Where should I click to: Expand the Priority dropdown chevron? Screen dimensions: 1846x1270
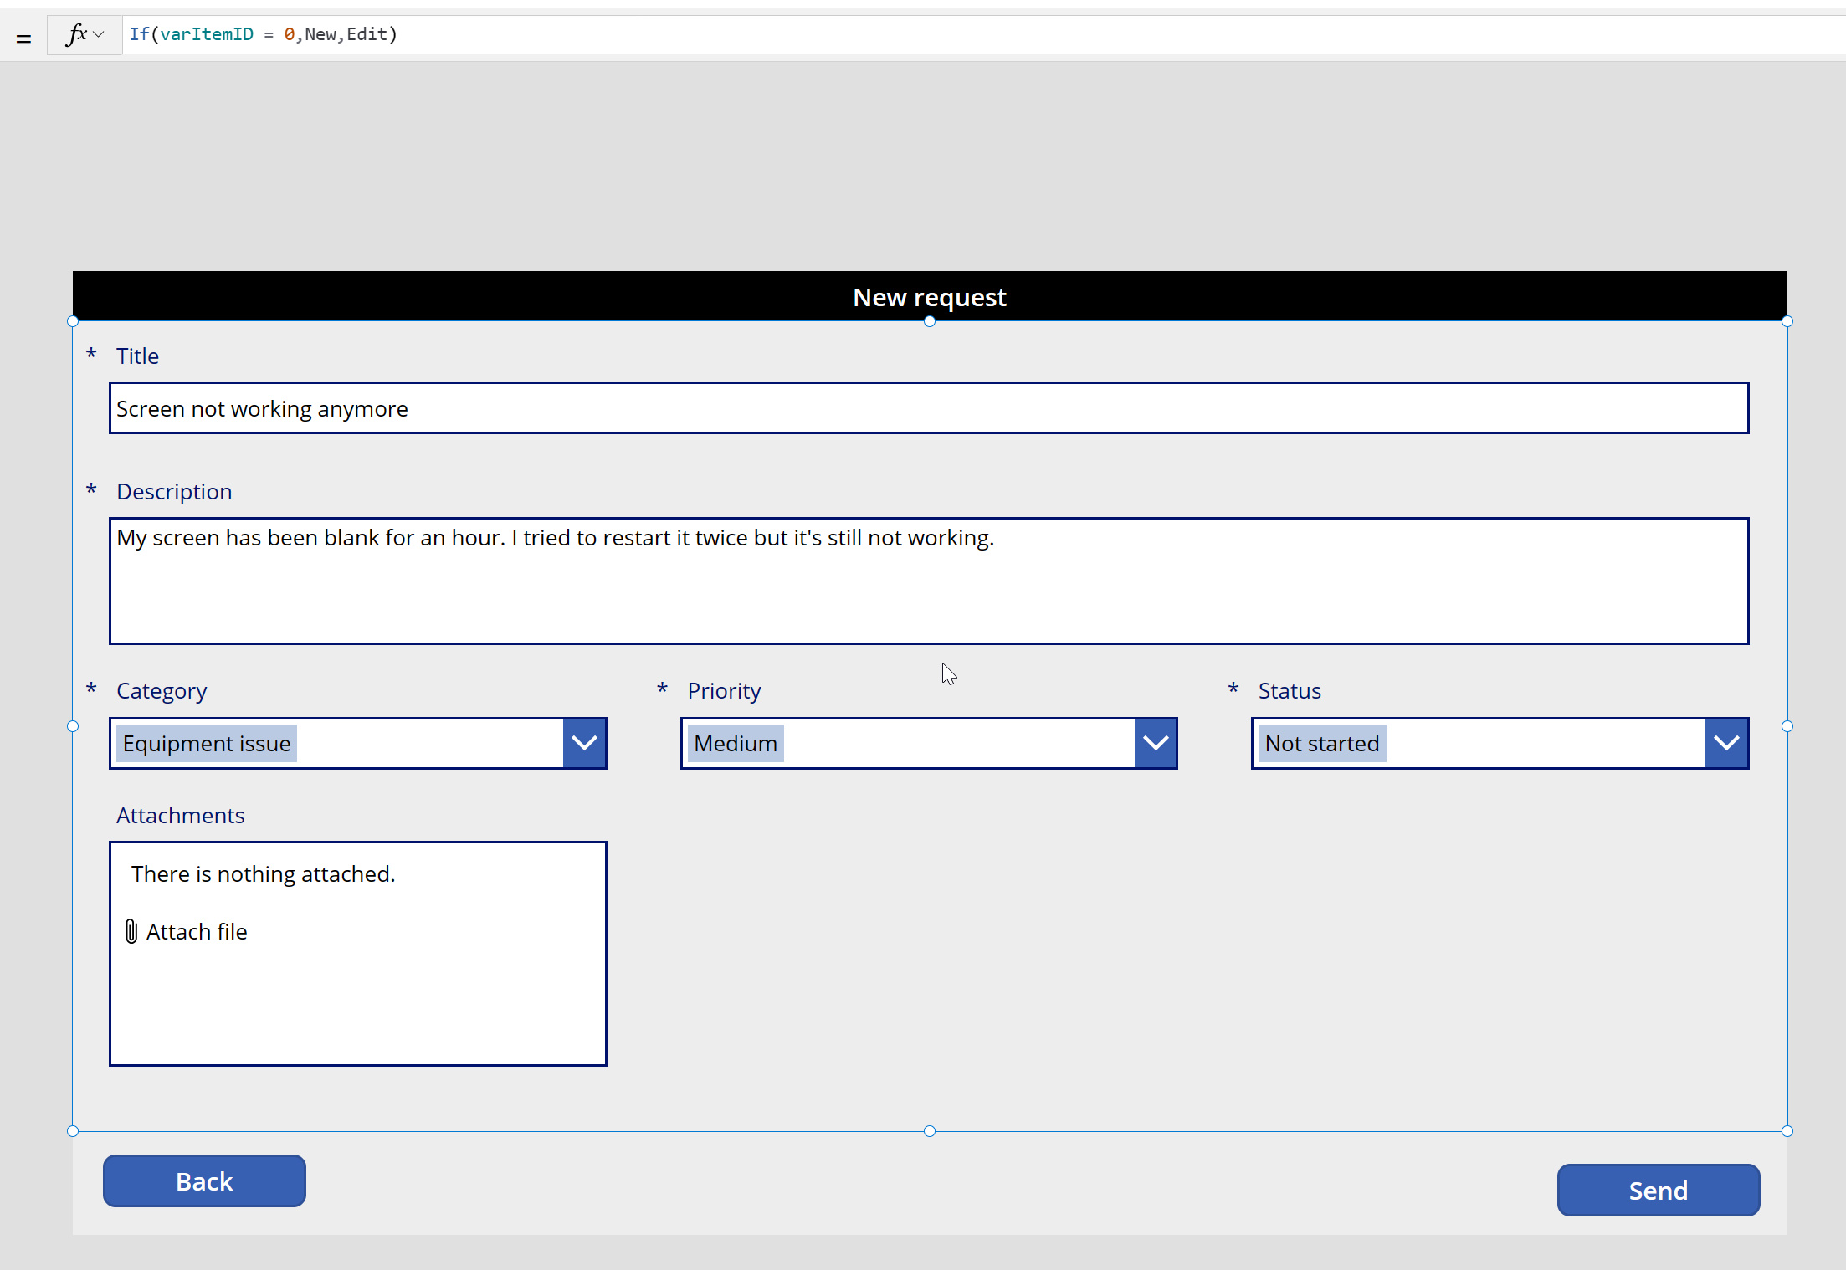1156,743
